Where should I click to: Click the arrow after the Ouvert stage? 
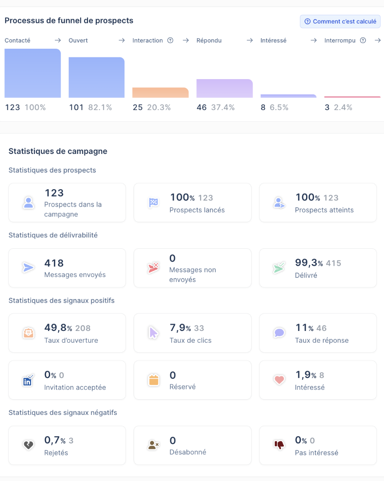[121, 40]
